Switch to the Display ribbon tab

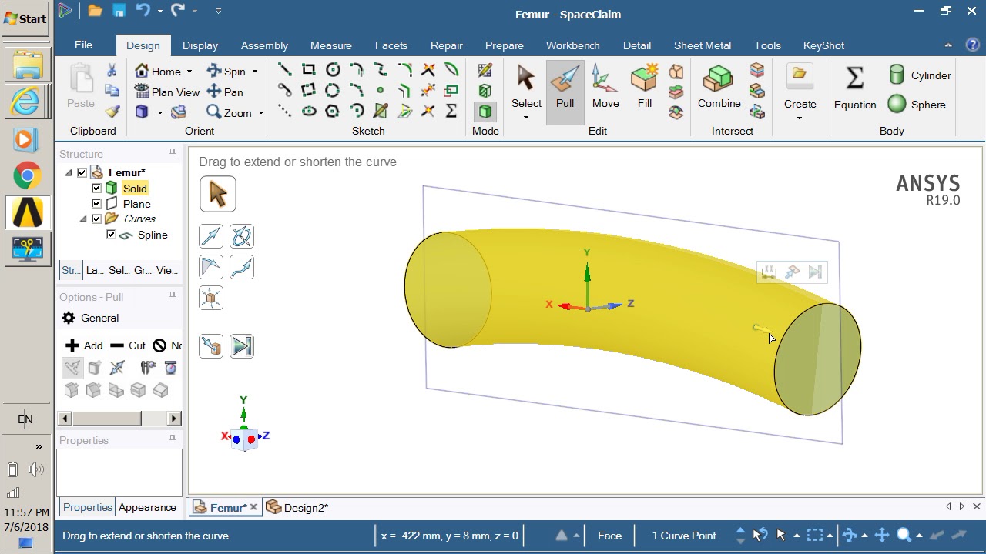point(200,45)
